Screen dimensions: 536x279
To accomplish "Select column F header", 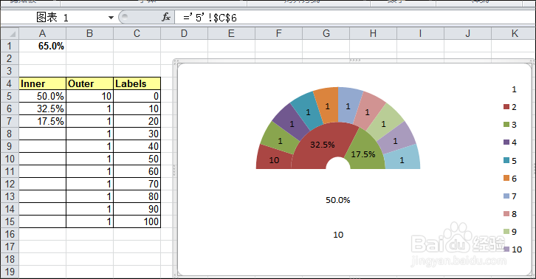I will (x=278, y=33).
